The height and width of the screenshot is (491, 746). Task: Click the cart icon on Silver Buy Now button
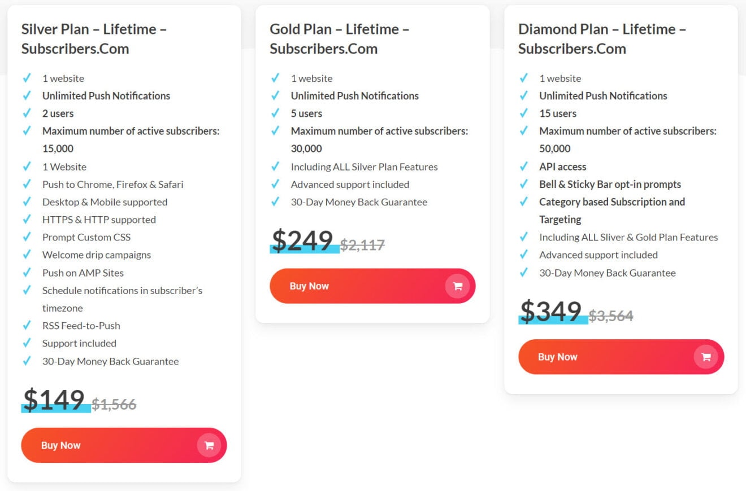[210, 445]
